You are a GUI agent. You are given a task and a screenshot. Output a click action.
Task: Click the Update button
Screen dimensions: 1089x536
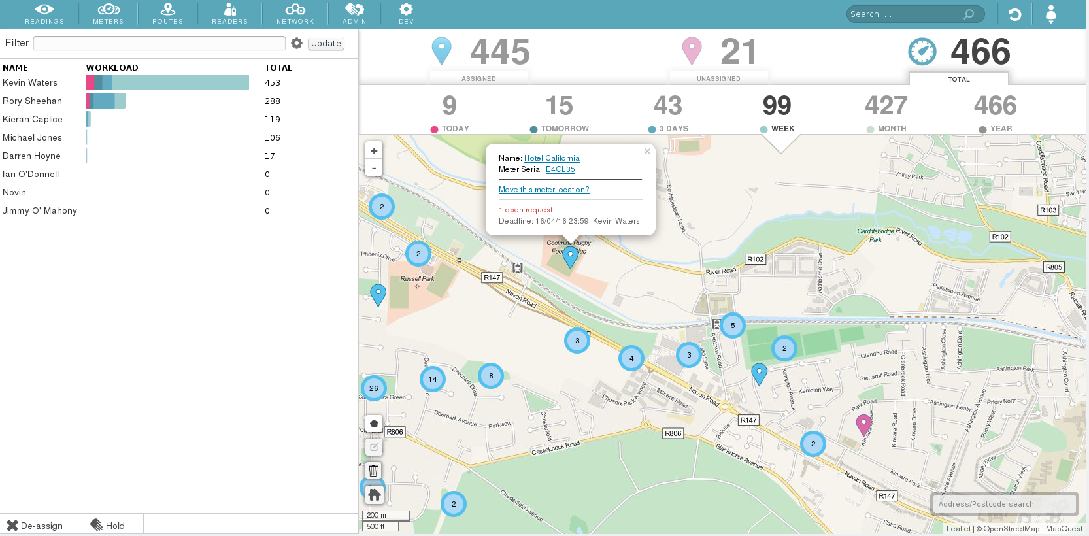(x=326, y=43)
